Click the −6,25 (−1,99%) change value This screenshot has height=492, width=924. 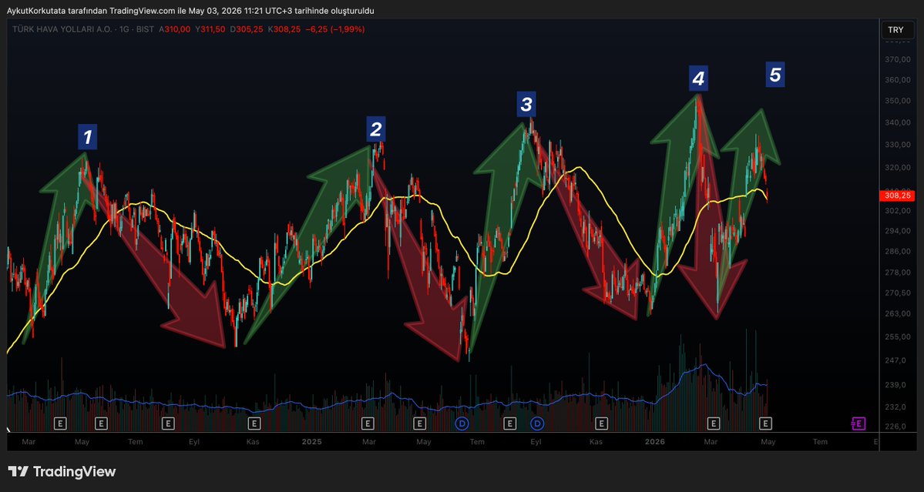(335, 28)
